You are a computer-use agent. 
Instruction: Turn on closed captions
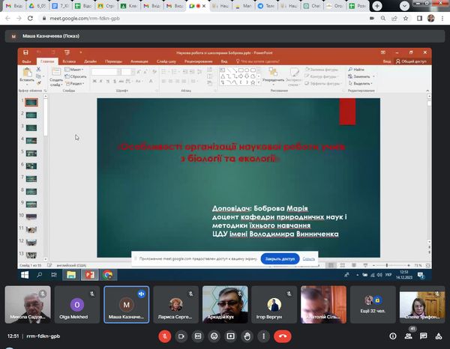pyautogui.click(x=198, y=336)
